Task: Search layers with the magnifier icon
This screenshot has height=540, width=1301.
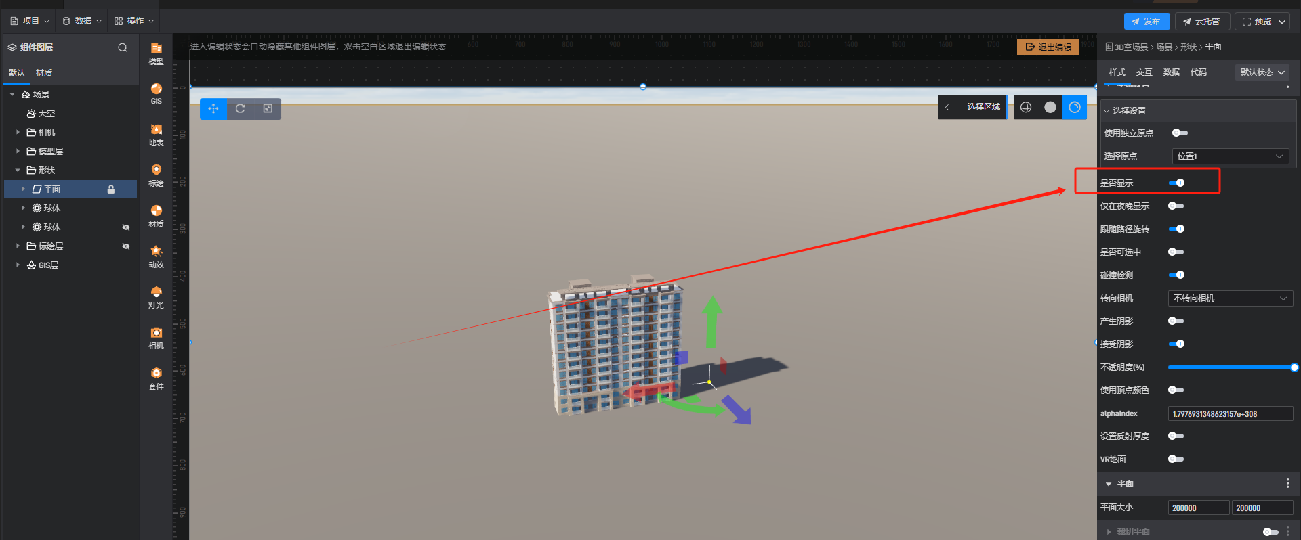Action: [123, 47]
